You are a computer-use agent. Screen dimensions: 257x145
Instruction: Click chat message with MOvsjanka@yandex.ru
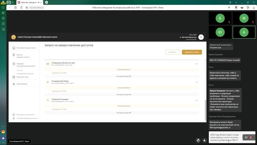click(225, 125)
